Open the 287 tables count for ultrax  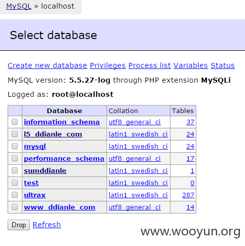point(188,195)
